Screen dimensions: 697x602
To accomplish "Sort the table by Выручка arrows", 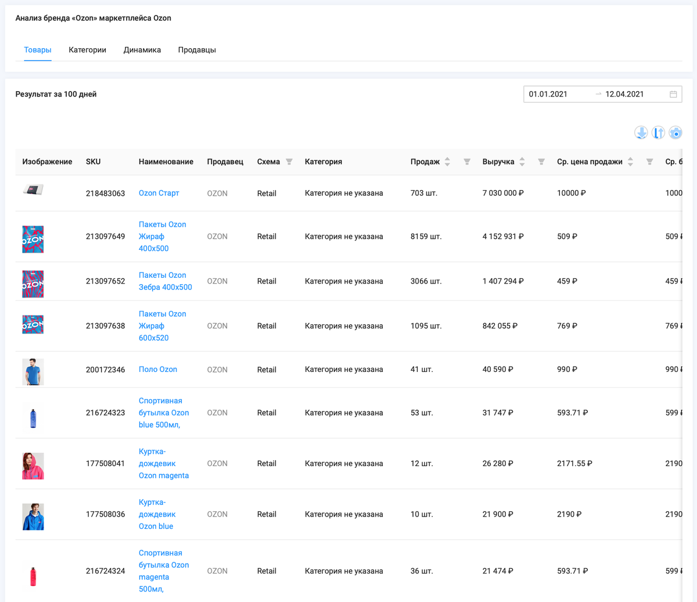I will coord(522,162).
